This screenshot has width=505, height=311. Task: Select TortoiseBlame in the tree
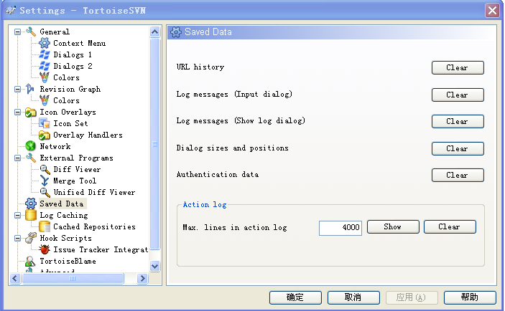[68, 262]
